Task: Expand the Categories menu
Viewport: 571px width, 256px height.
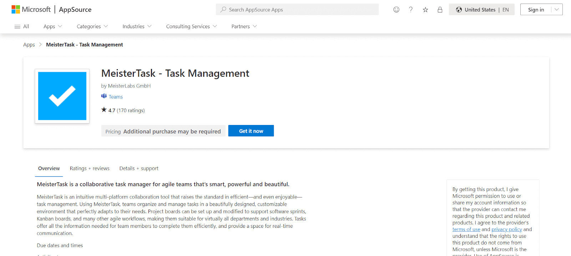Action: click(x=92, y=26)
